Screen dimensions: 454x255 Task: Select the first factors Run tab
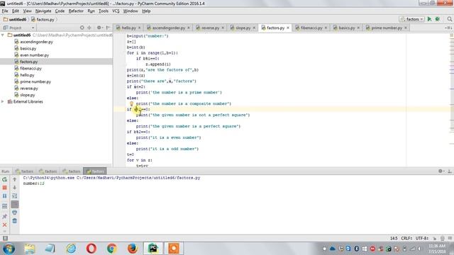pyautogui.click(x=24, y=171)
